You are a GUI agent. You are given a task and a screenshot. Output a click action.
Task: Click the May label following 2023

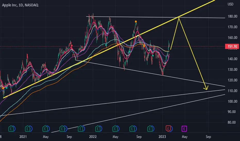tap(185, 137)
